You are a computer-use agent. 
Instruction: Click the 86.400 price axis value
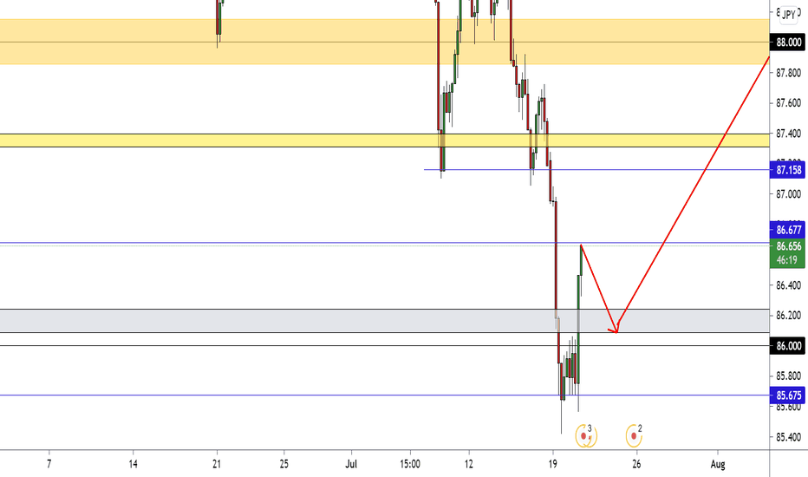tap(788, 285)
